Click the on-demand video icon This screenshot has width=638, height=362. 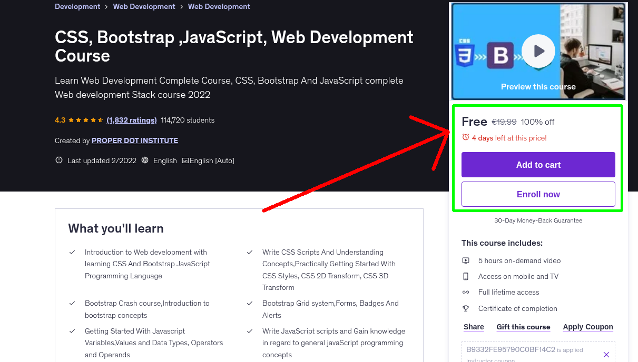(x=466, y=260)
